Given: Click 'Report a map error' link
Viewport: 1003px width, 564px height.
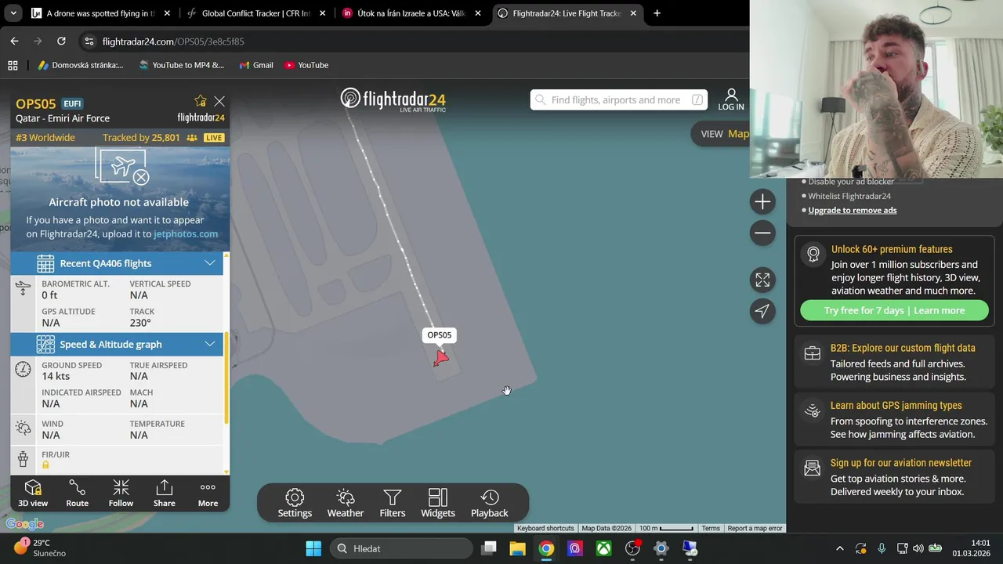Looking at the screenshot, I should (755, 528).
